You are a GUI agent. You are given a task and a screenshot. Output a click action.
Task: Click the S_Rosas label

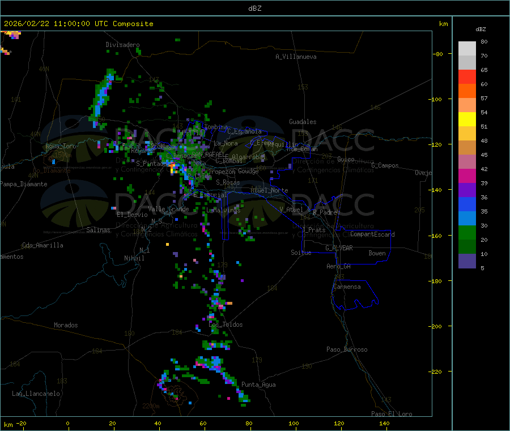[228, 182]
